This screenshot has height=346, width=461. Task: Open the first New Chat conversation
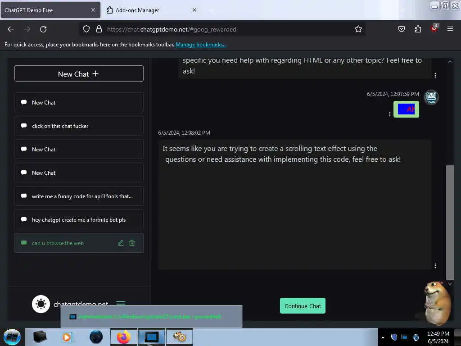pos(79,102)
